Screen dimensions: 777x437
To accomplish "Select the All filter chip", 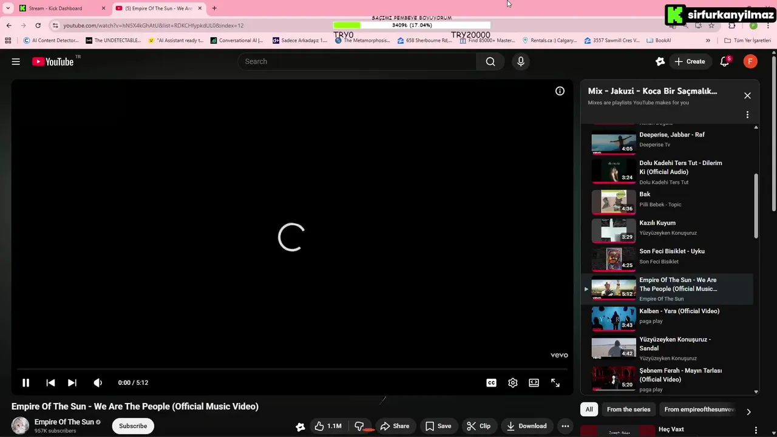I will click(589, 410).
